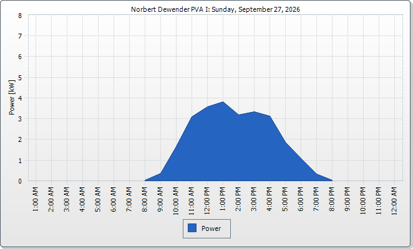Click the 8 value on the power axis
Viewport: 413px width, 249px height.
coord(20,16)
